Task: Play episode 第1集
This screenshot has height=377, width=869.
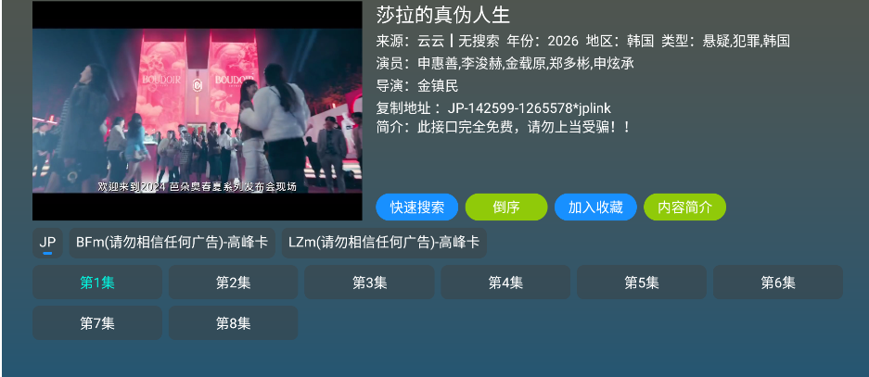Action: tap(97, 283)
